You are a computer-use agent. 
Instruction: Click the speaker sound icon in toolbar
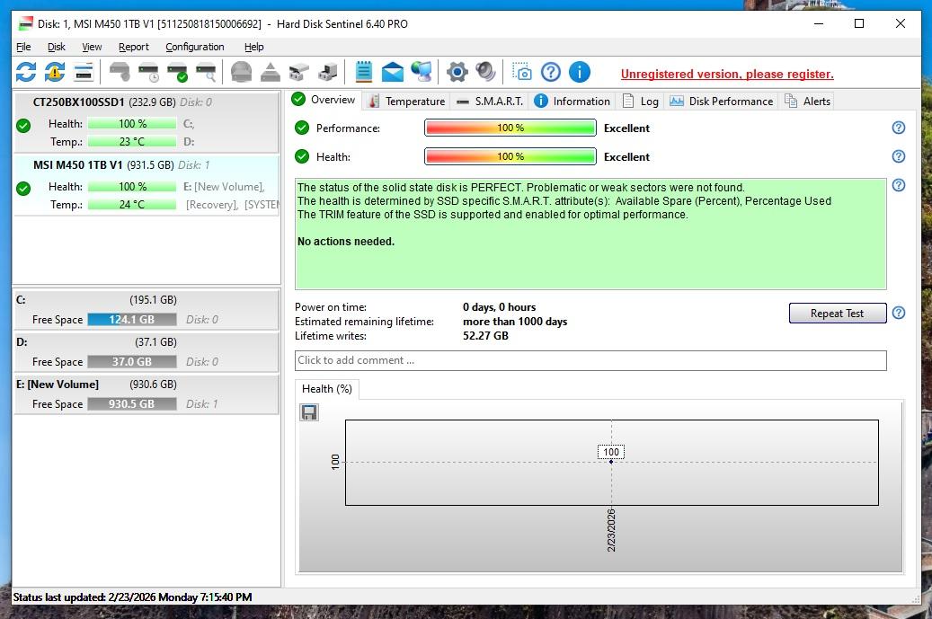coord(486,72)
